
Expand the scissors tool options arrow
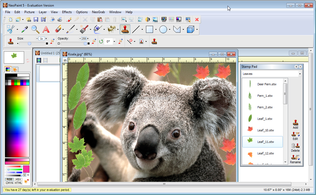(x=17, y=30)
